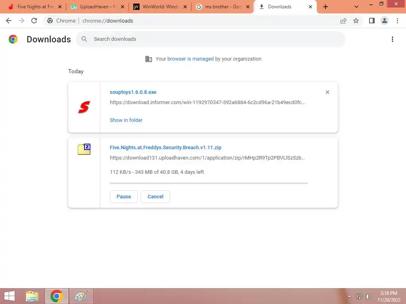Close the UploadHaven tab

(x=123, y=7)
